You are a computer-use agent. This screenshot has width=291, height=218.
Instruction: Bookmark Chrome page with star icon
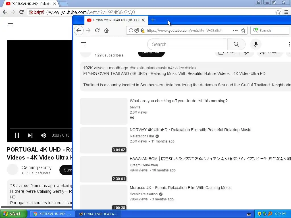coord(278,12)
